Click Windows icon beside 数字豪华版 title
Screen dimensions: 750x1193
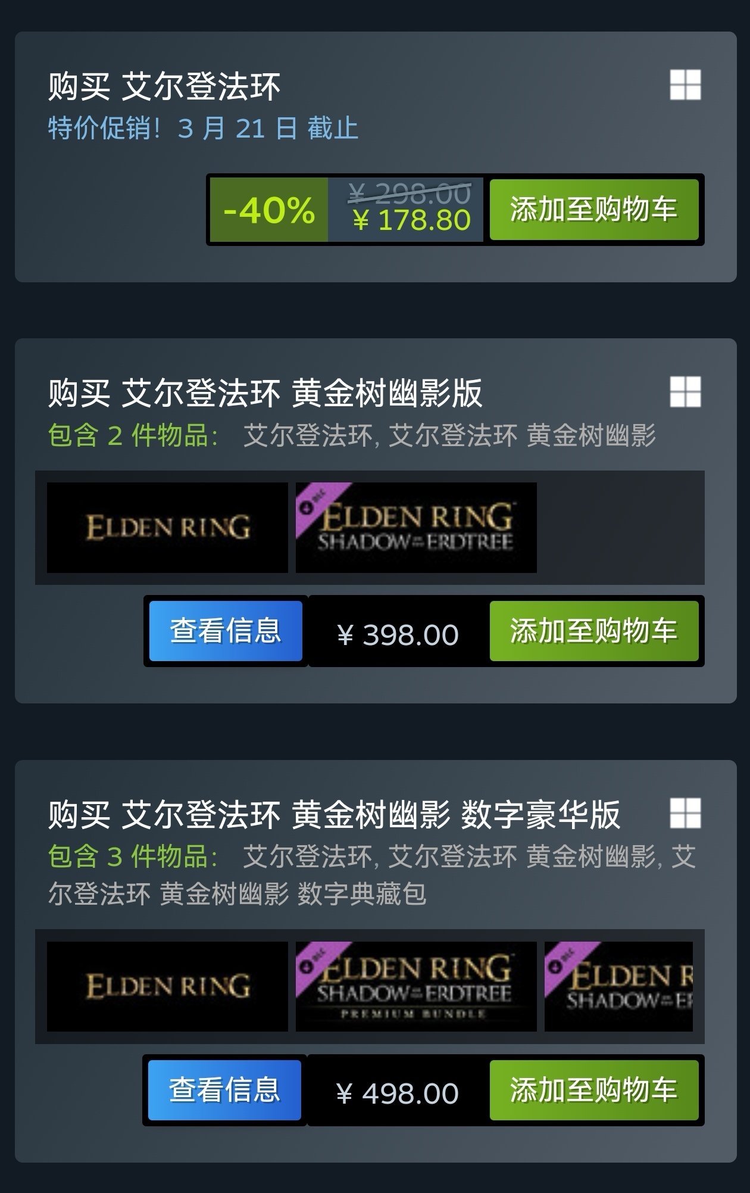685,813
